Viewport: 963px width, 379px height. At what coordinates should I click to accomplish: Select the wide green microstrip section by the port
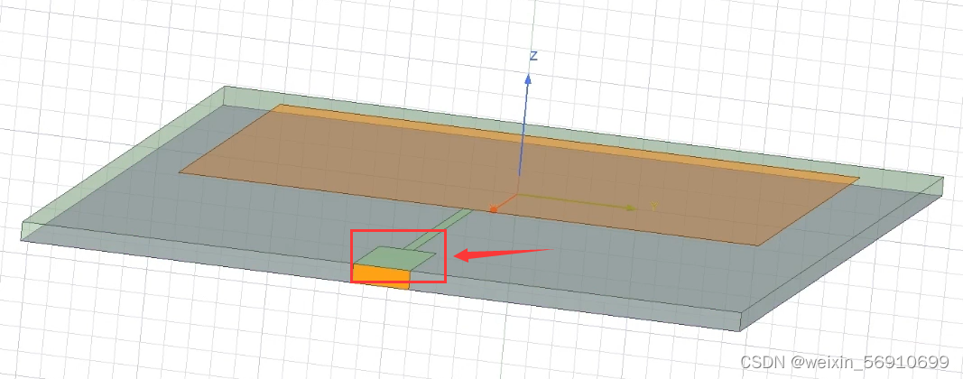[x=394, y=259]
